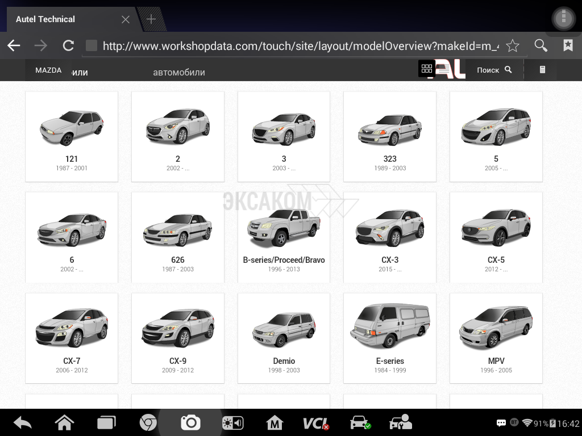Take a screenshot with camera icon

tap(190, 422)
